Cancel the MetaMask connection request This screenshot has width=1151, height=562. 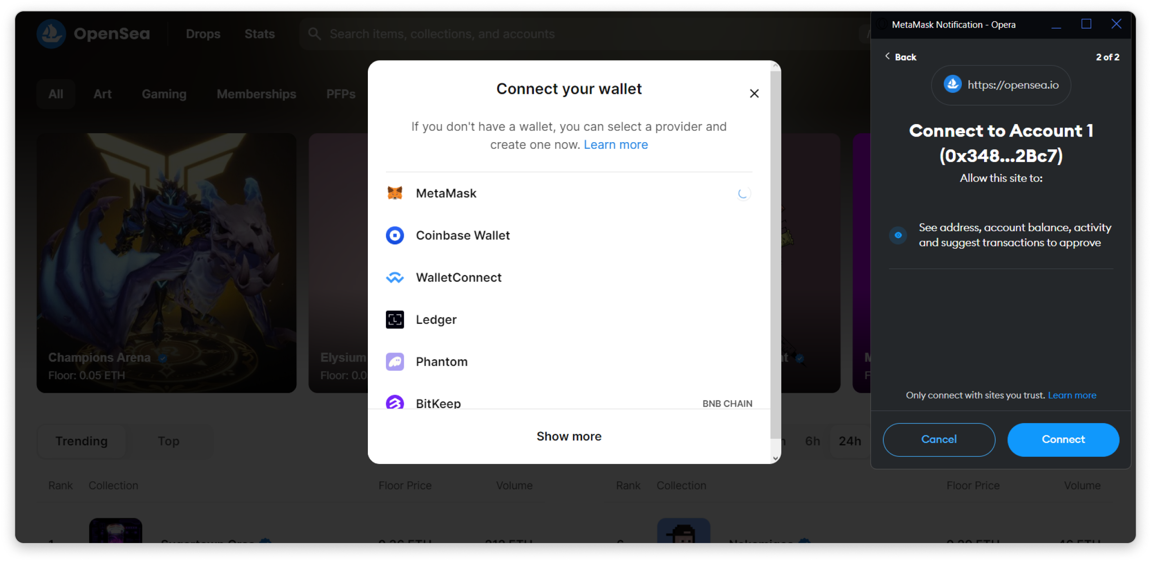[939, 440]
